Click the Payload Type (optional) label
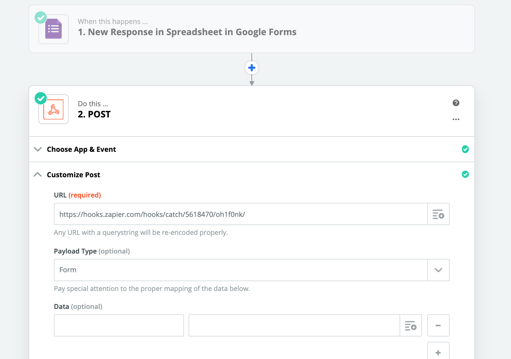 [92, 251]
